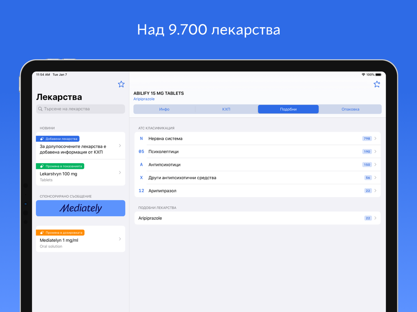Image resolution: width=417 pixels, height=312 pixels.
Task: Tap the 11:54 AM clock in status bar
Action: (43, 74)
